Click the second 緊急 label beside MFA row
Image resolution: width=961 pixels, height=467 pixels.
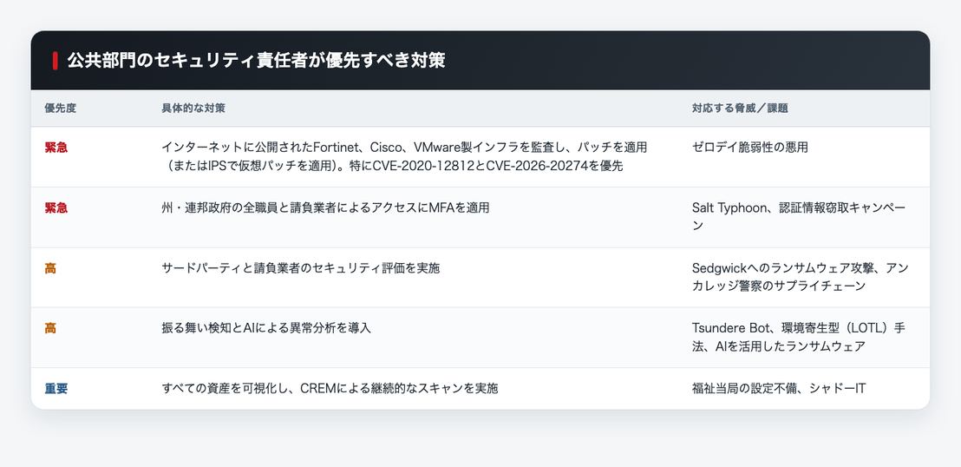coord(56,208)
